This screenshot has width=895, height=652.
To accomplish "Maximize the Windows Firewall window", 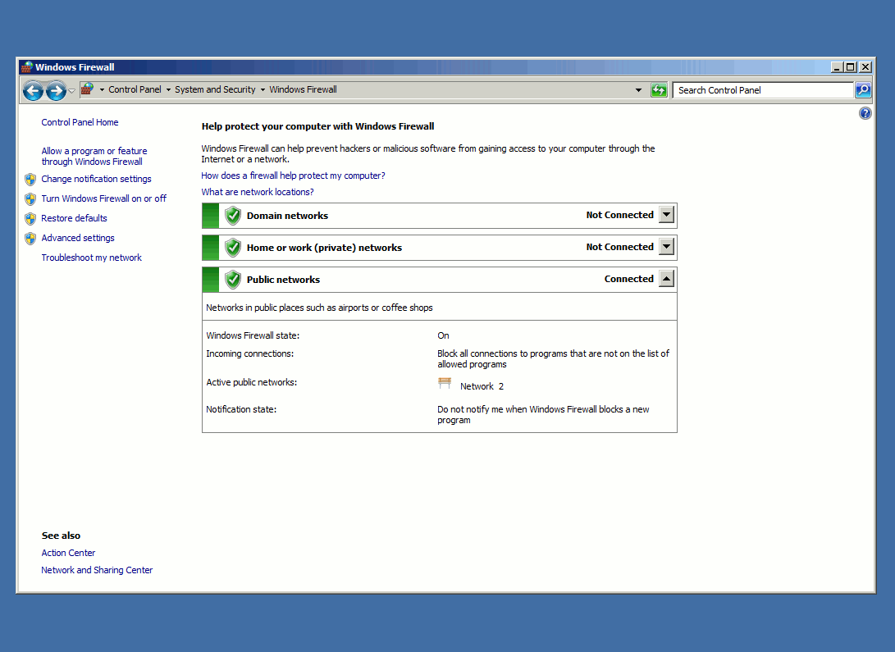I will (x=851, y=67).
